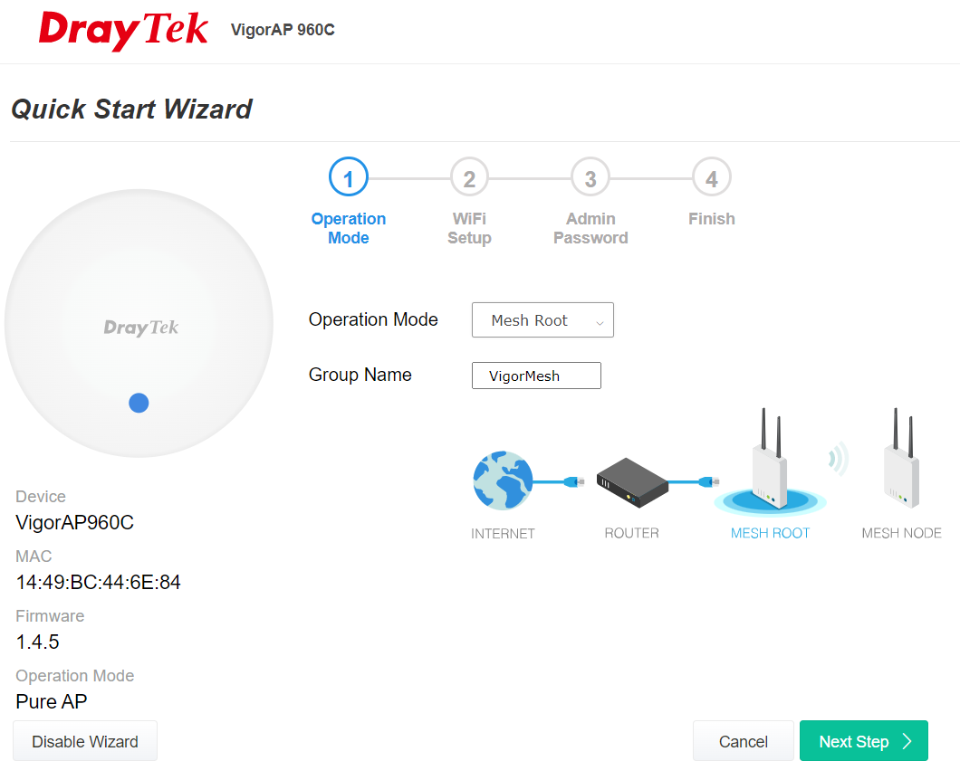This screenshot has width=960, height=761.
Task: Click the gray Operation Mode label in device info
Action: 74,675
